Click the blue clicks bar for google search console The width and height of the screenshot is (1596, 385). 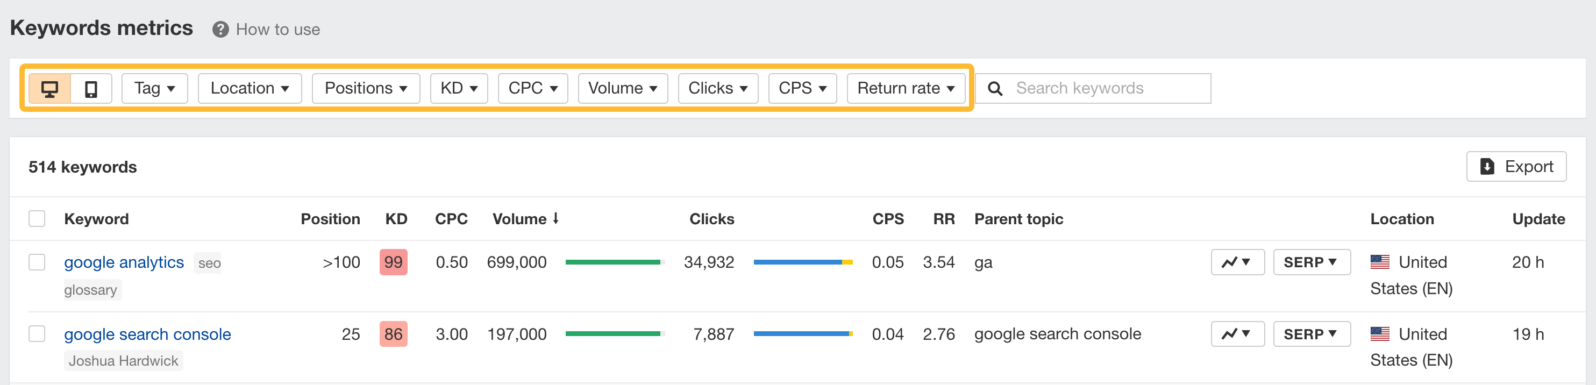[x=801, y=334]
